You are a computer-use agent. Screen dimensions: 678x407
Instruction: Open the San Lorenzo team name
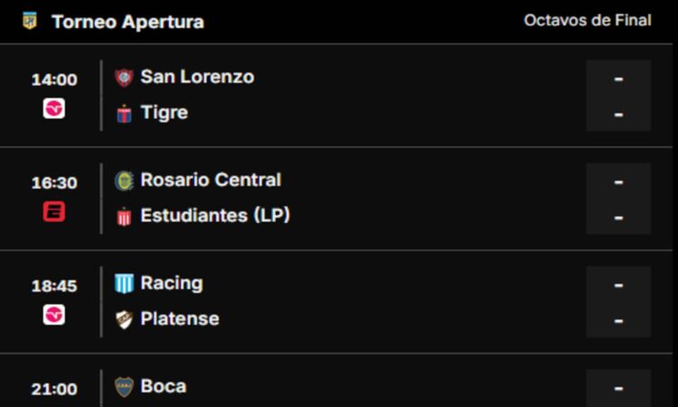[197, 77]
